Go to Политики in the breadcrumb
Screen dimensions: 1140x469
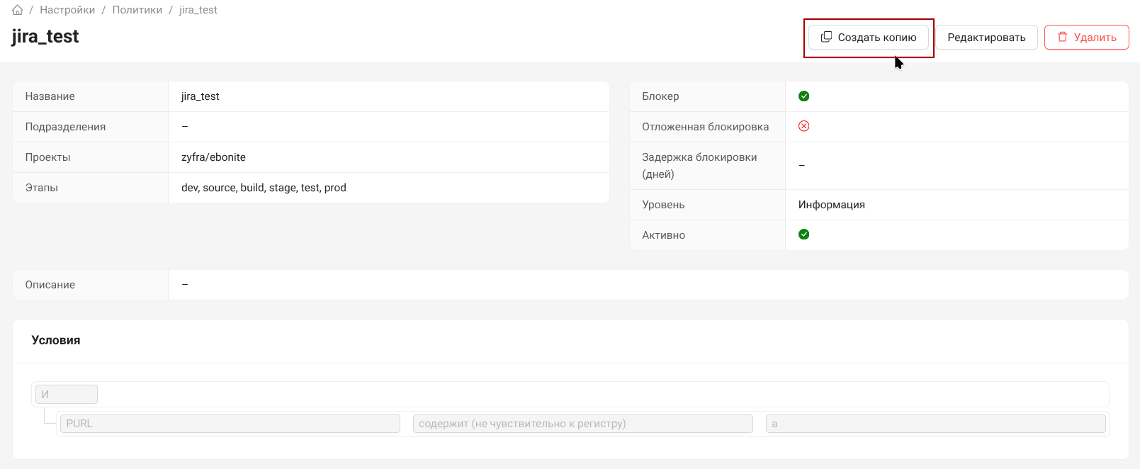pos(137,10)
